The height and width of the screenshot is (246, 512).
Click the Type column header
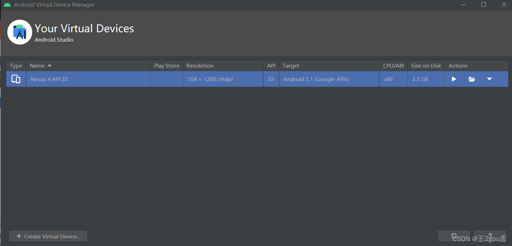(16, 65)
